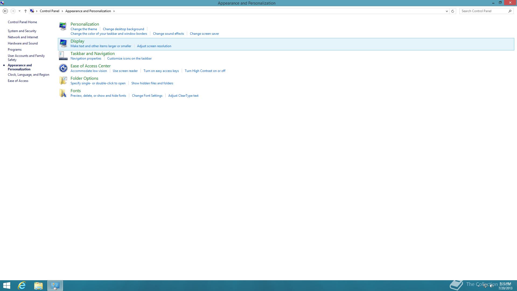
Task: Change the color of taskbar and window borders
Action: click(109, 34)
